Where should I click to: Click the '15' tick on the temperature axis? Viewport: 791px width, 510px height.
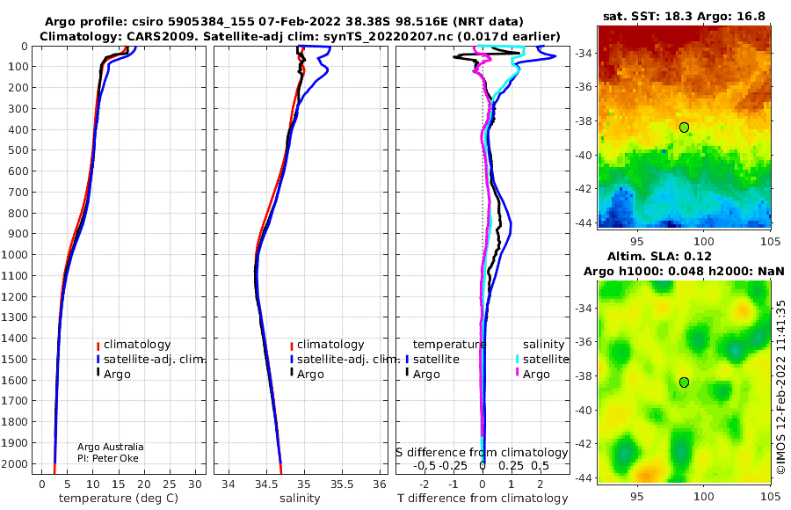click(119, 484)
